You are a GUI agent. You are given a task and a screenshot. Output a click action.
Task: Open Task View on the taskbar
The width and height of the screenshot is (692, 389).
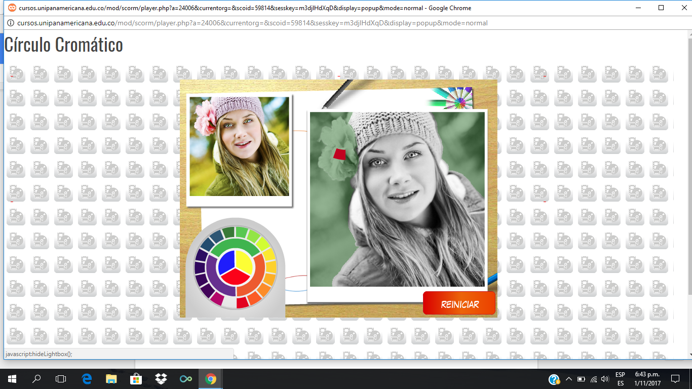click(61, 379)
